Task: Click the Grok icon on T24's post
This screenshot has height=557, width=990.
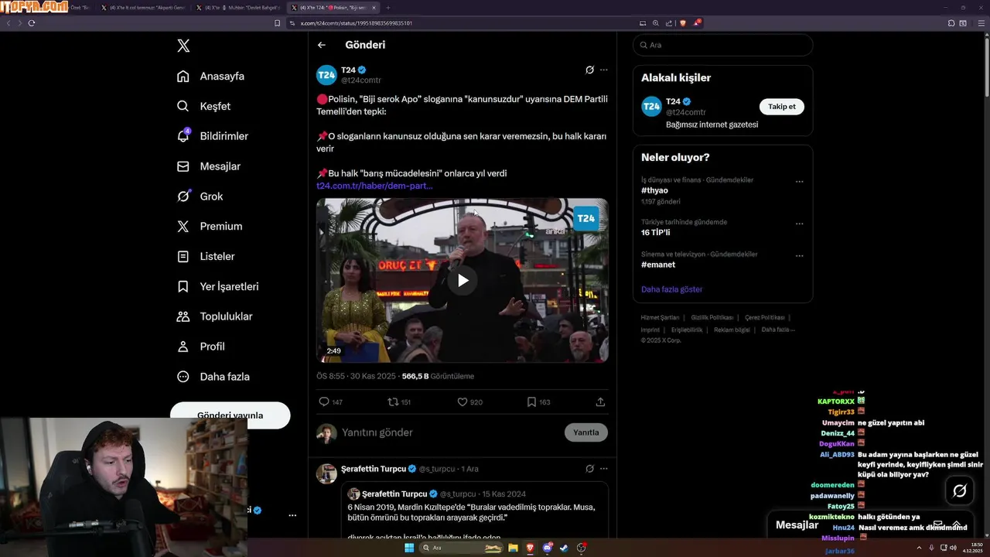Action: pos(589,70)
